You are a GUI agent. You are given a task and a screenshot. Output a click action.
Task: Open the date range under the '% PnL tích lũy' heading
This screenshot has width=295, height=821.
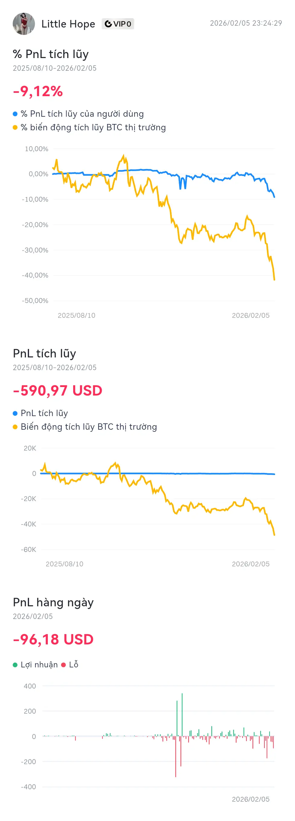point(54,68)
